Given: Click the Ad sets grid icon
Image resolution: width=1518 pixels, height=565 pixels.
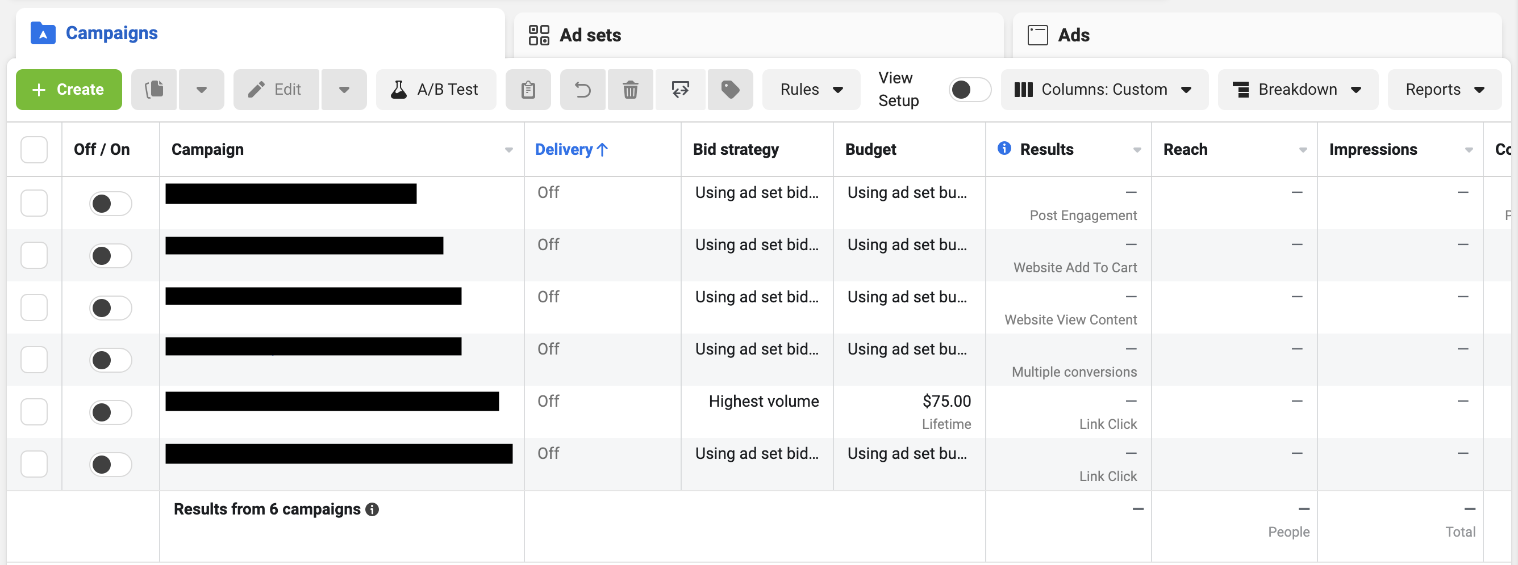Looking at the screenshot, I should [x=539, y=35].
